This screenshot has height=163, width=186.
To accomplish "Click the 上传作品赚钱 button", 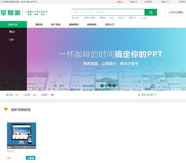I will (176, 12).
